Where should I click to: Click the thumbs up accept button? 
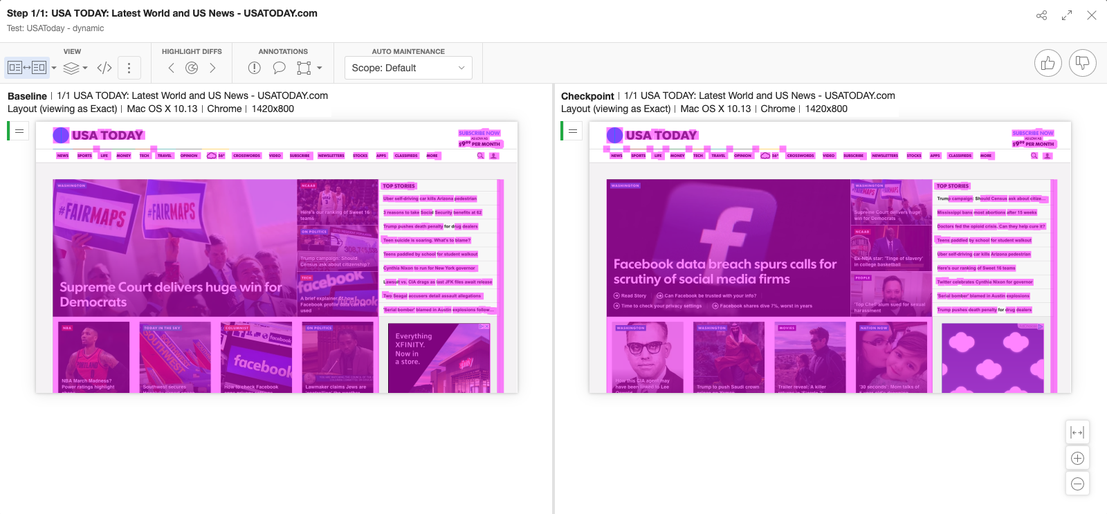[x=1047, y=64]
